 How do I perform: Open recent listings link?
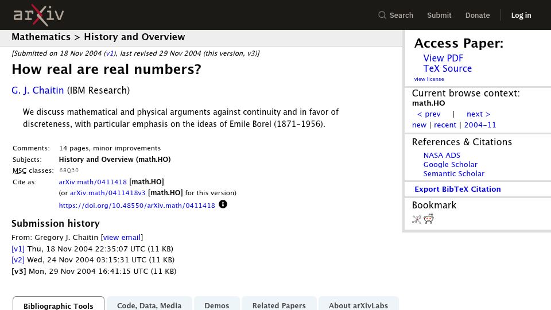point(445,125)
